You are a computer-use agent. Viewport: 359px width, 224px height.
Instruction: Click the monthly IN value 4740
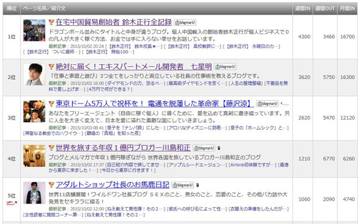pos(348,199)
